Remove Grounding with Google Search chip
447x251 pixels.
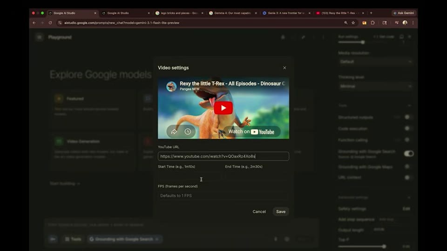[157, 239]
